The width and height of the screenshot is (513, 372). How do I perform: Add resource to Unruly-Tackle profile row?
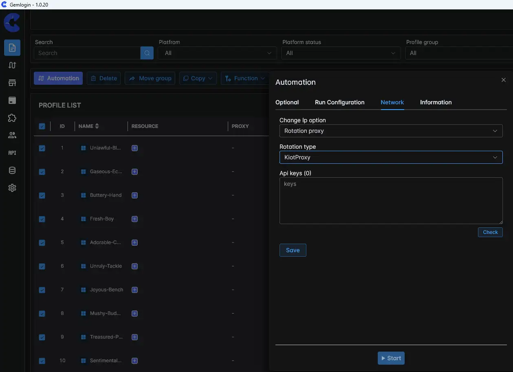[x=135, y=266]
